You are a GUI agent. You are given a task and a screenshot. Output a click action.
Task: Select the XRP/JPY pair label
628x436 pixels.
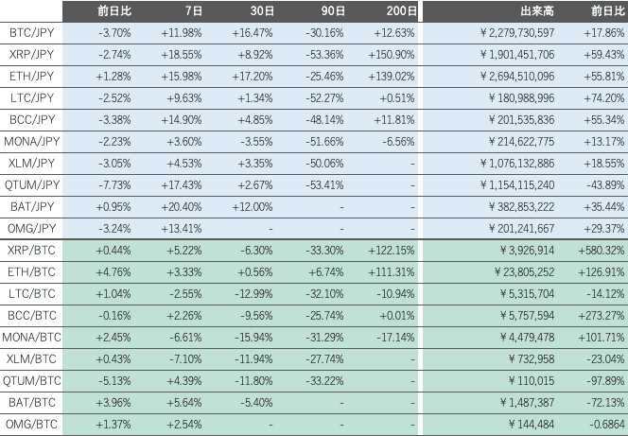(31, 54)
